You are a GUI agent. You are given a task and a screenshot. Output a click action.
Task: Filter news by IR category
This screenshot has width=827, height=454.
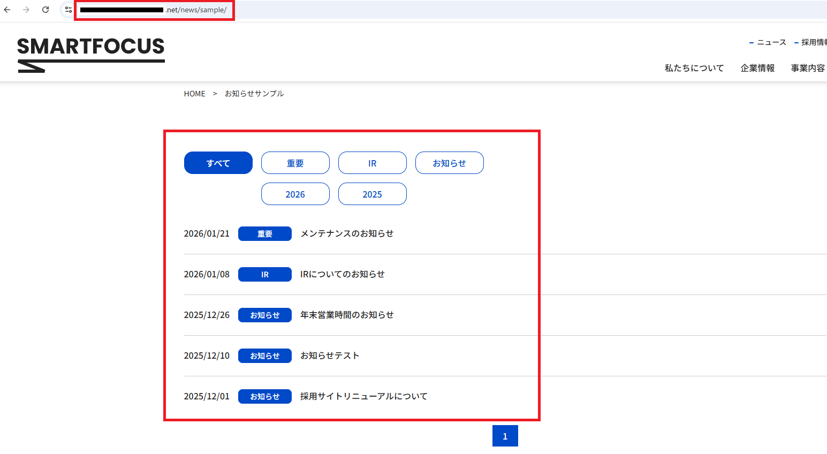(x=372, y=162)
